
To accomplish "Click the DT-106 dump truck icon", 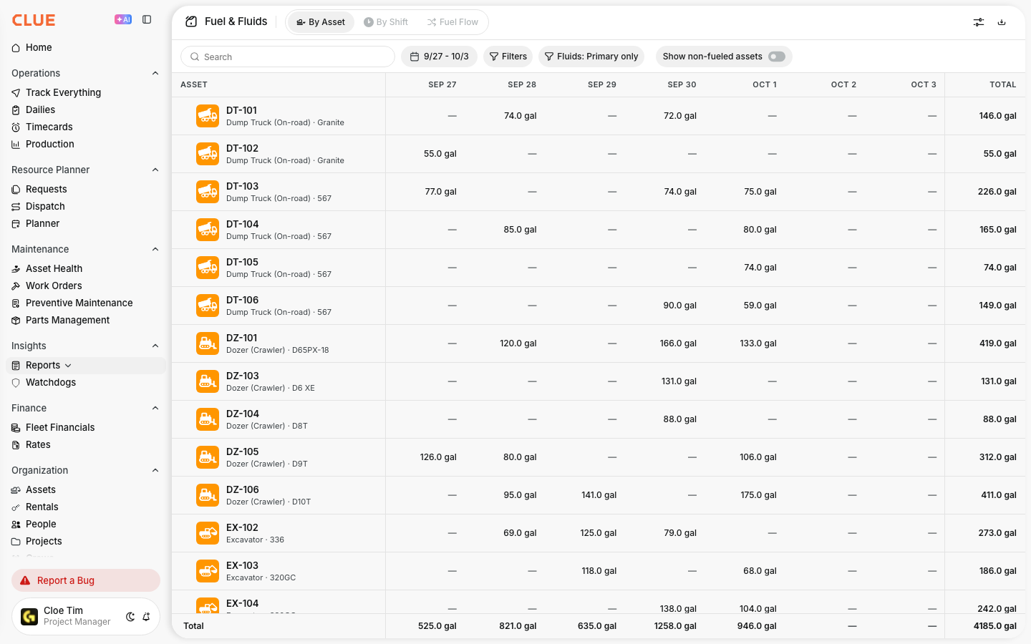I will coord(208,306).
